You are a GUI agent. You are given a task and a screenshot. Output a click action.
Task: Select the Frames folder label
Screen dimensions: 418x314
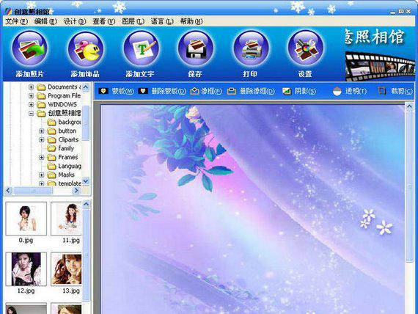click(x=68, y=157)
